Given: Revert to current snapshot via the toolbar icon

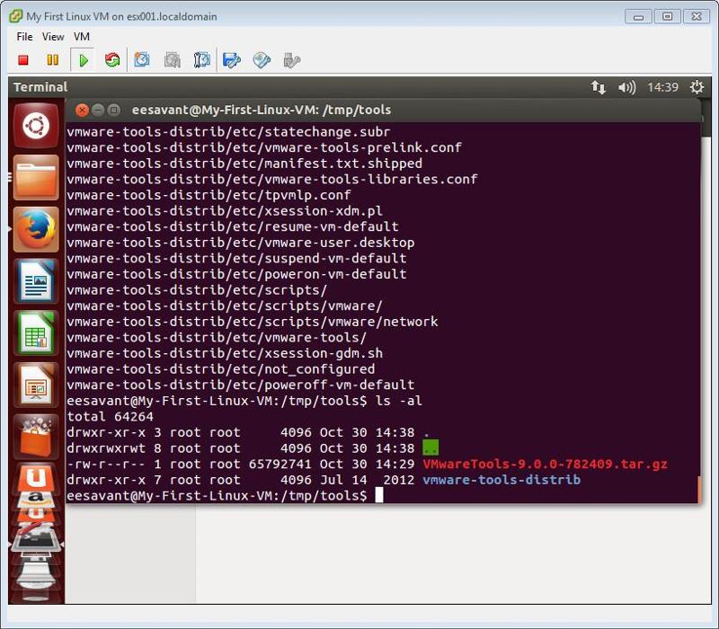Looking at the screenshot, I should (172, 60).
